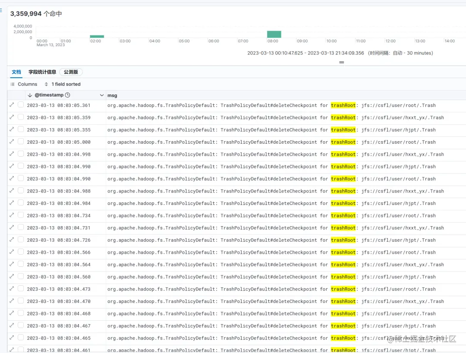
Task: Expand document row timestamped 08:03:04.726
Action: pos(12,240)
